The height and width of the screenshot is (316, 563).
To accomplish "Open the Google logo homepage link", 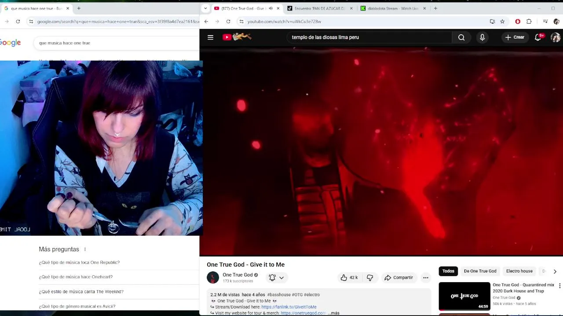I will [10, 43].
